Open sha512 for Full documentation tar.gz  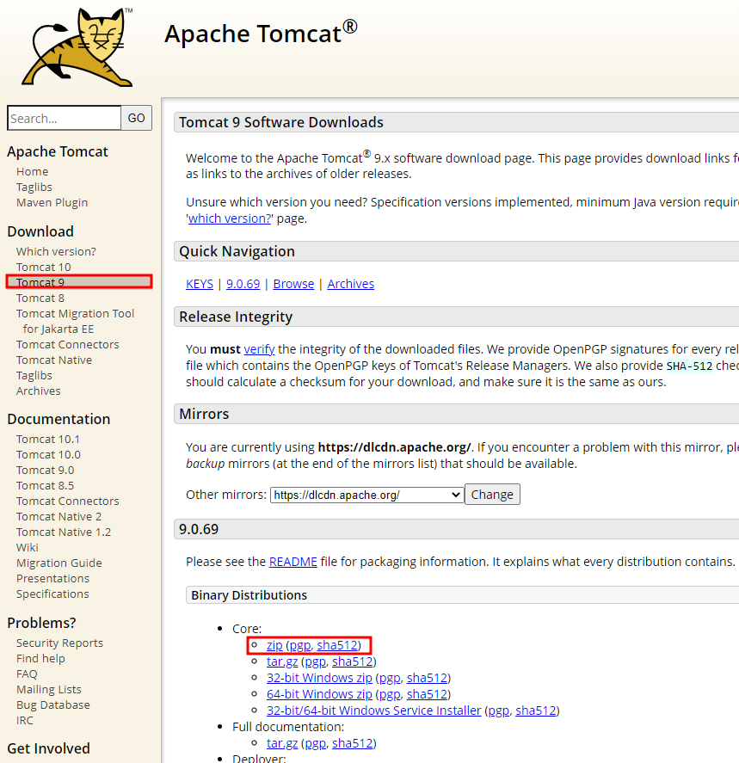[x=352, y=743]
